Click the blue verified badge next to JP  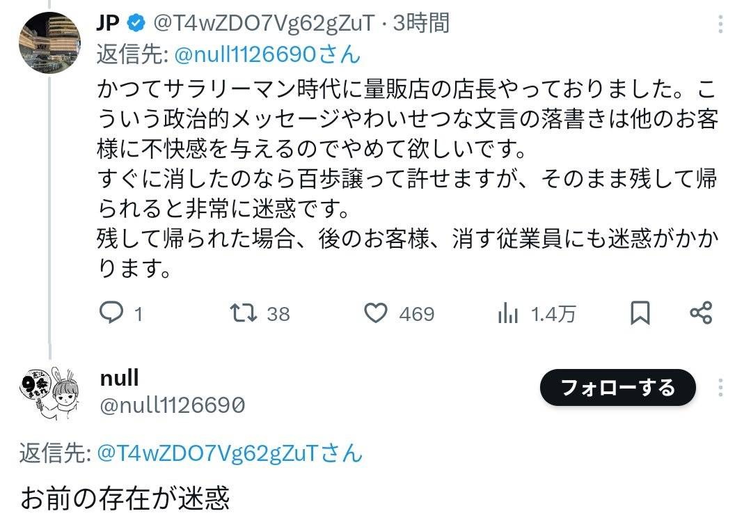[136, 22]
